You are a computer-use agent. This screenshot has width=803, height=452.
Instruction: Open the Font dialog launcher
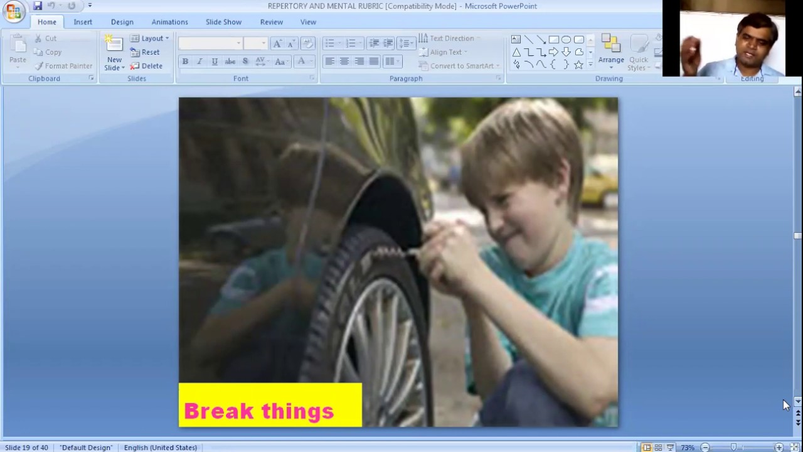tap(312, 78)
